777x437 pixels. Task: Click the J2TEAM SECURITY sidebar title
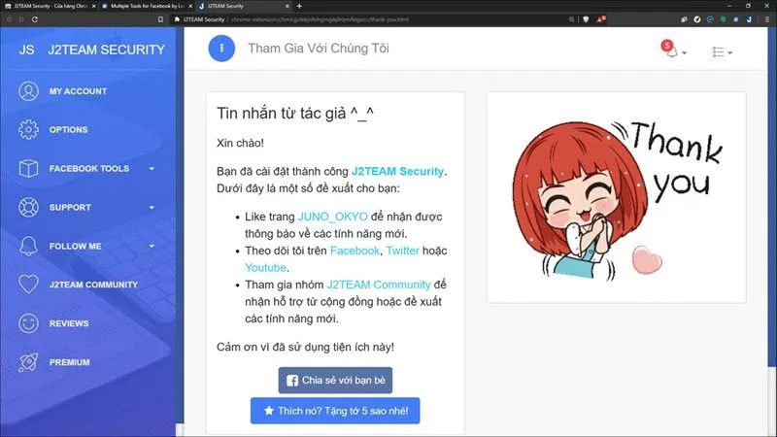[107, 50]
